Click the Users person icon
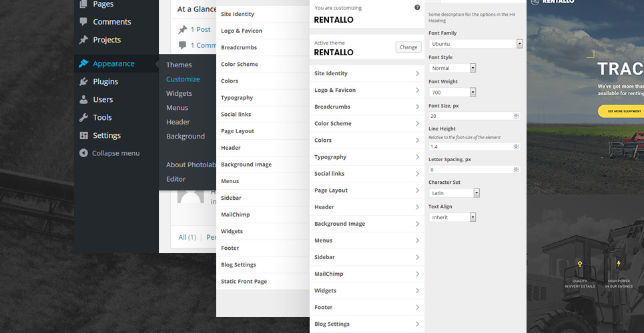 coord(83,100)
